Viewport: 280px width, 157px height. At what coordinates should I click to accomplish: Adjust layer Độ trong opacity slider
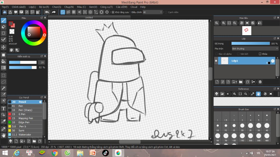(250, 43)
